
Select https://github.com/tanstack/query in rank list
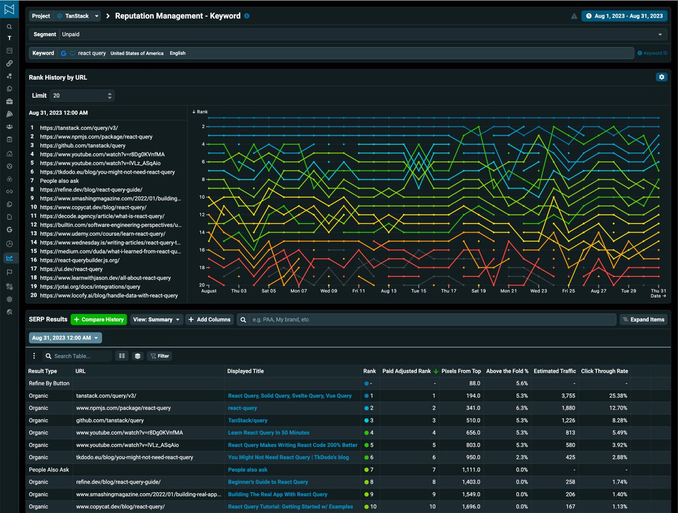pos(82,146)
